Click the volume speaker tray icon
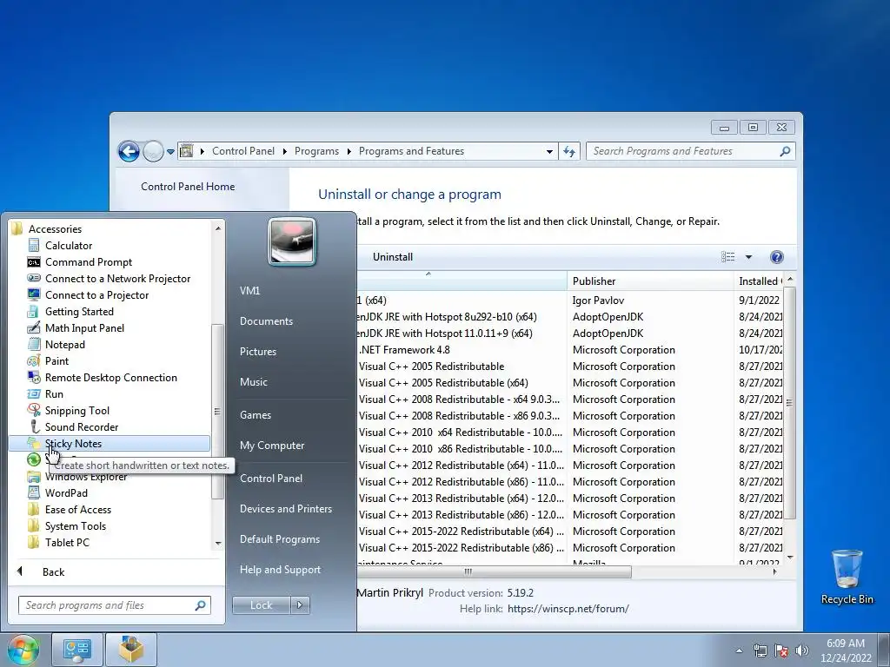The image size is (890, 667). [801, 650]
